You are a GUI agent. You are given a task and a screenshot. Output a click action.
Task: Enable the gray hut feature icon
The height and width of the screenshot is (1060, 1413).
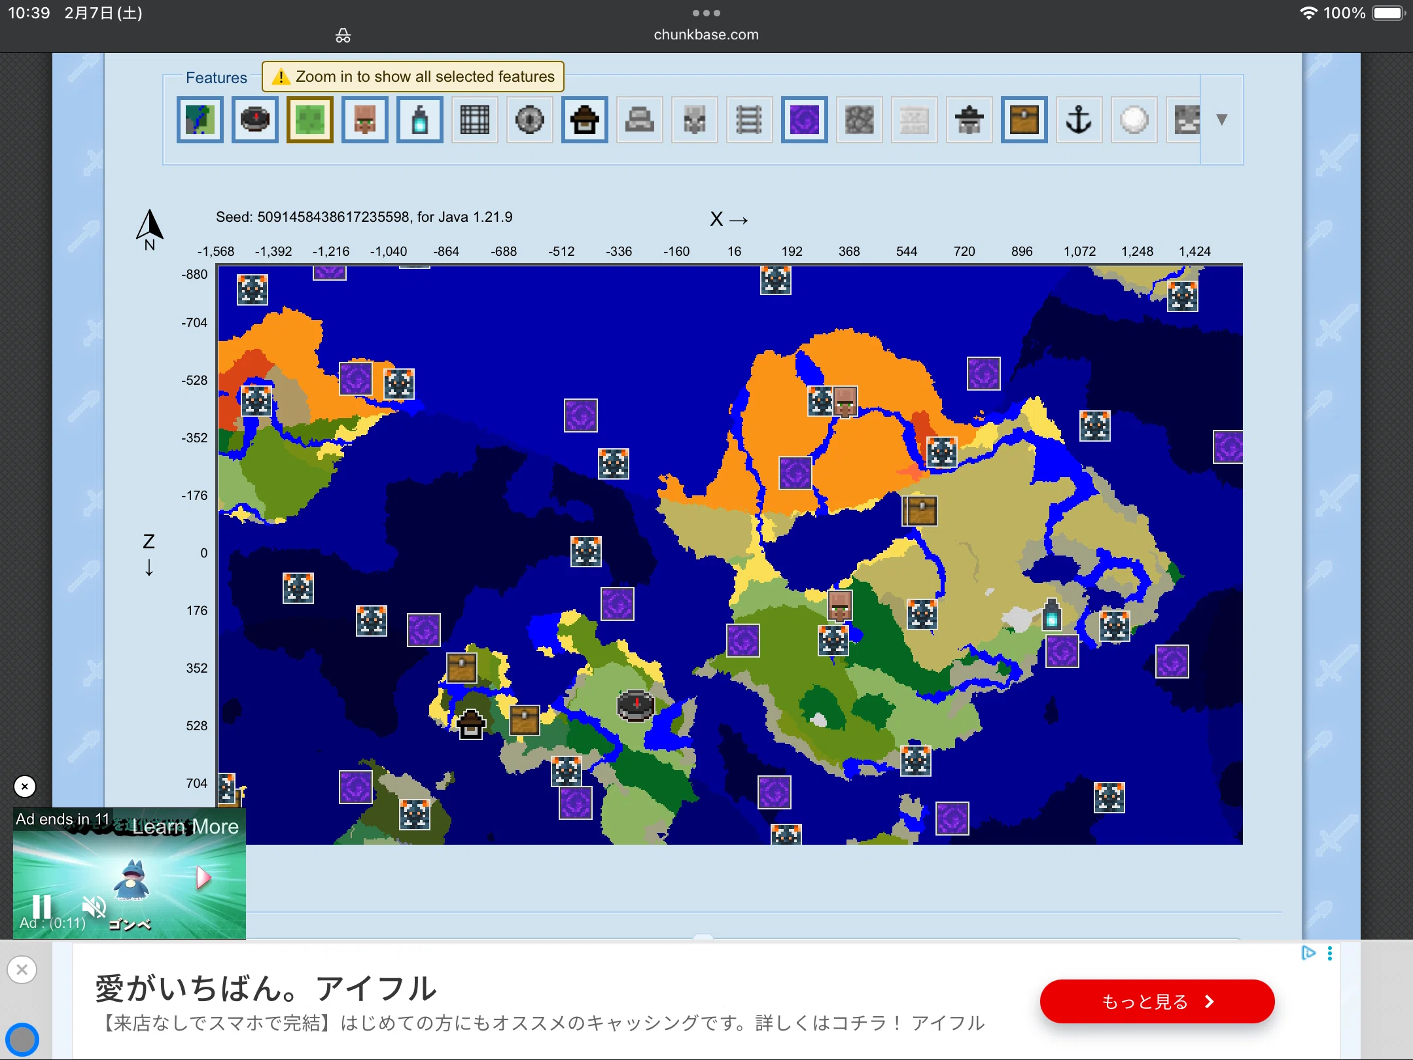(969, 120)
